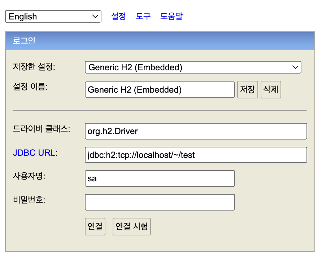The width and height of the screenshot is (335, 261).
Task: Expand the Generic H2 (Embedded) dropdown arrow
Action: (x=295, y=67)
